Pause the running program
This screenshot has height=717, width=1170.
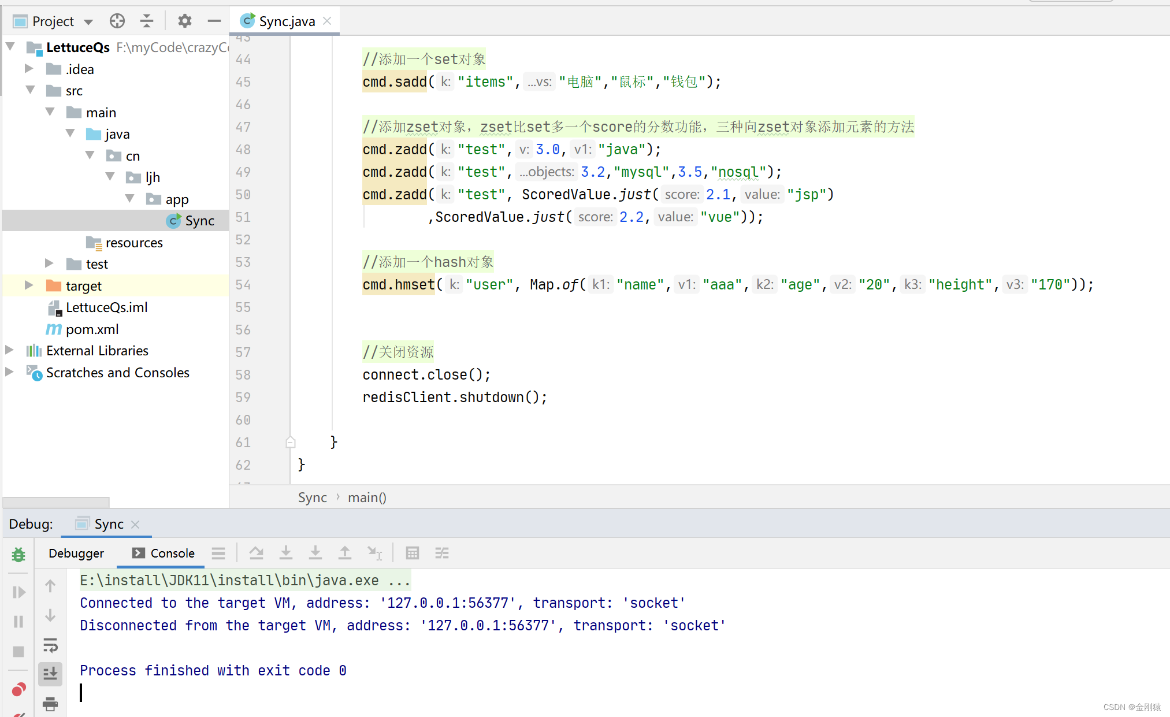[x=18, y=621]
